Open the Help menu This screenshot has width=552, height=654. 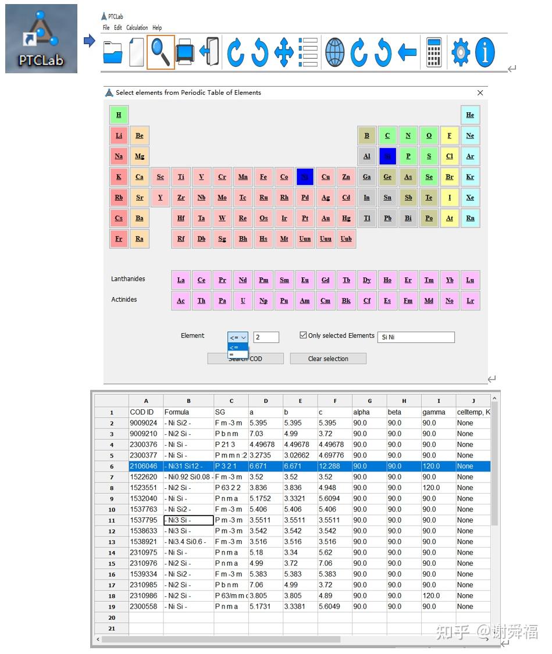point(157,27)
